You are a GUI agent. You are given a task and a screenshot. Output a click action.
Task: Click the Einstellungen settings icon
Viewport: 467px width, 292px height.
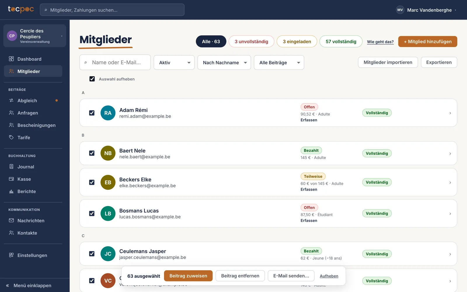[11, 255]
